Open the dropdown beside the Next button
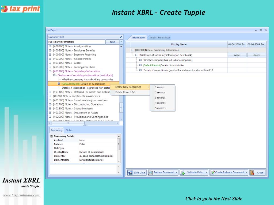Image resolution: width=274 pixels, height=205 pixels. (121, 42)
